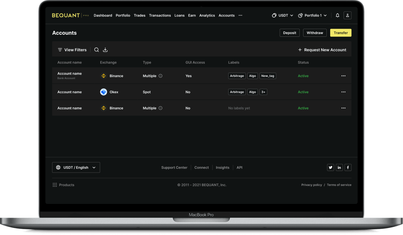
Task: Open the user profile icon
Action: (347, 16)
